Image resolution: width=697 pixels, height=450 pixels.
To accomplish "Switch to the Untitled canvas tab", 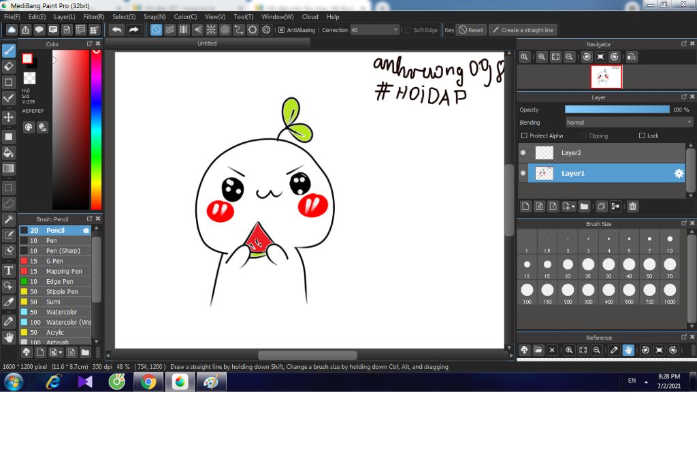I will pos(207,43).
